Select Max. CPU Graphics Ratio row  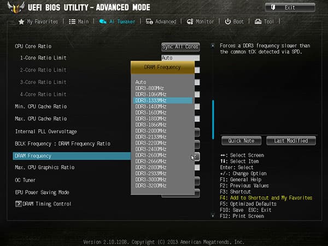45,167
